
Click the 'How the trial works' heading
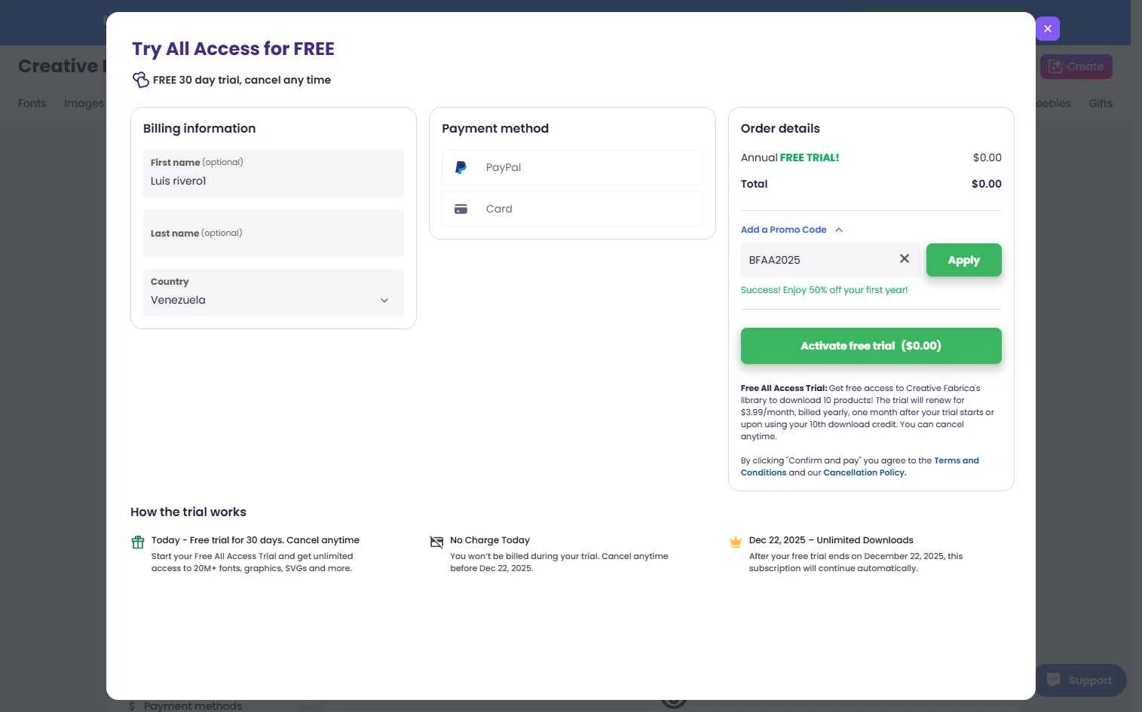click(188, 512)
